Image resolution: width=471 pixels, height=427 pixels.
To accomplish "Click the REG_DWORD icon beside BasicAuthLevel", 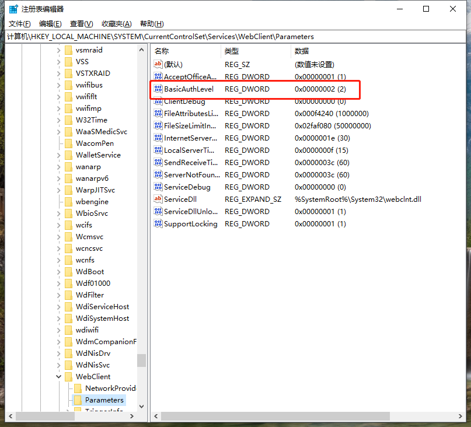I will [x=158, y=89].
